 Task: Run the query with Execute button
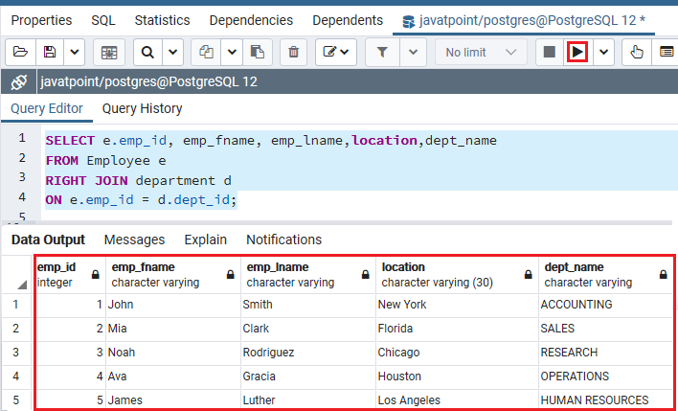(x=577, y=53)
